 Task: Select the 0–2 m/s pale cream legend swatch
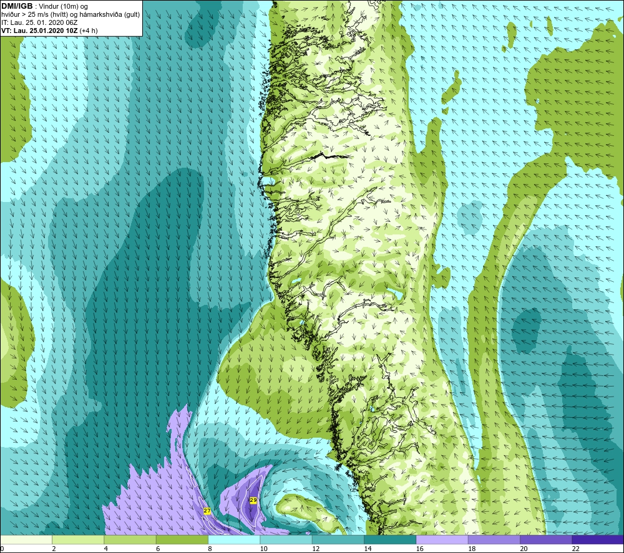point(26,540)
